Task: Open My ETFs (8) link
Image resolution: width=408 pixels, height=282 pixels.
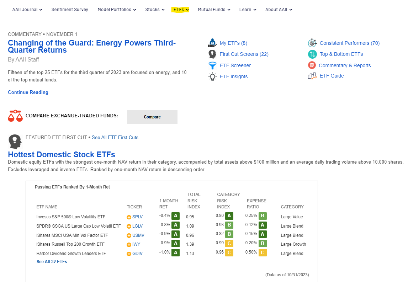Action: tap(233, 43)
